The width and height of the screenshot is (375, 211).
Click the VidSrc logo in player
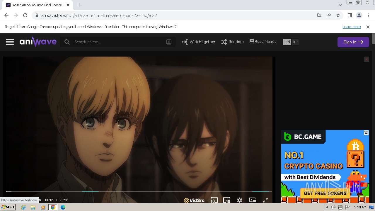[x=194, y=200]
